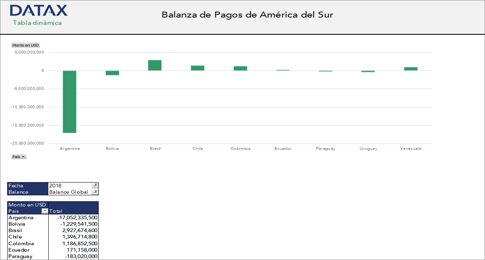
Task: Click the País chart field button
Action: point(18,157)
